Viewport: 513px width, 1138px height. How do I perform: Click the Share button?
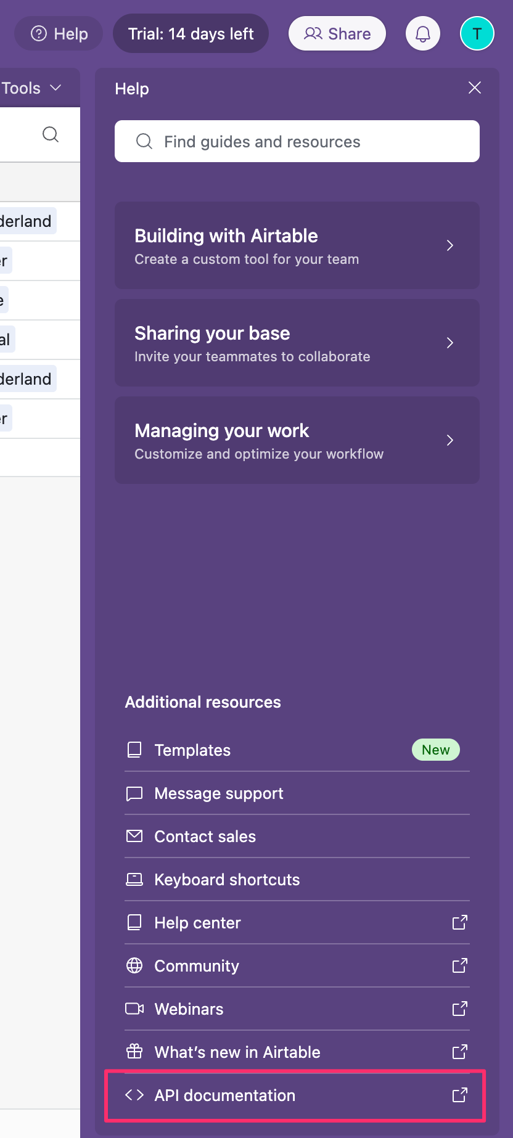[337, 33]
